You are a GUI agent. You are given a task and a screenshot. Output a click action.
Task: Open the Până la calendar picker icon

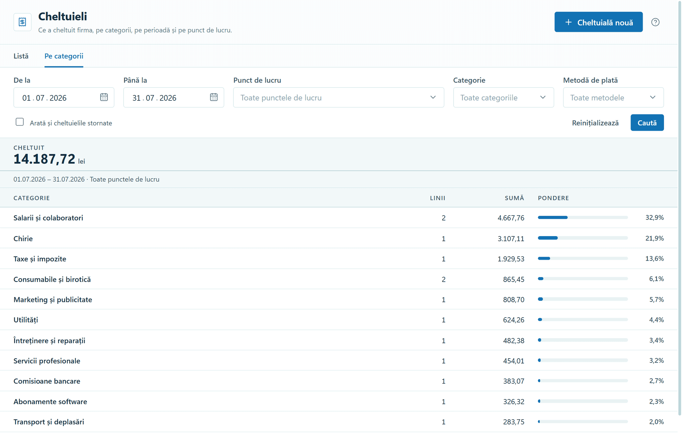pos(214,97)
